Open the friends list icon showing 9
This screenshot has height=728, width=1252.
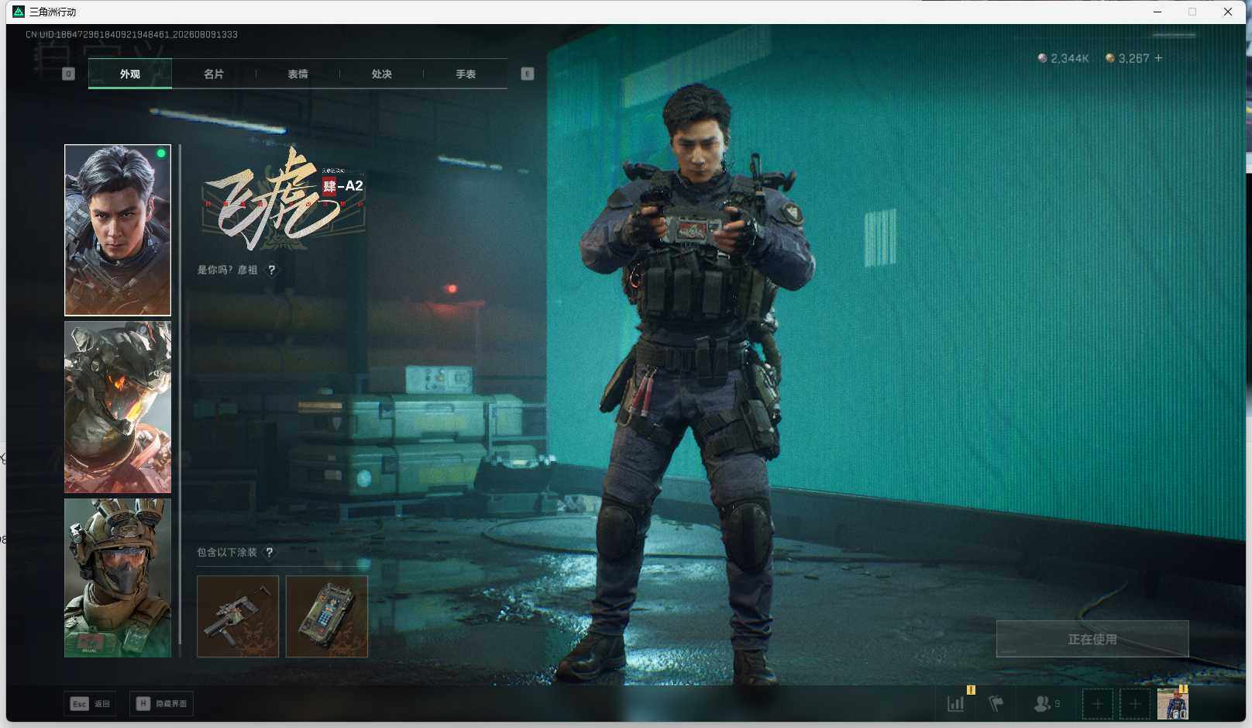(x=1047, y=704)
